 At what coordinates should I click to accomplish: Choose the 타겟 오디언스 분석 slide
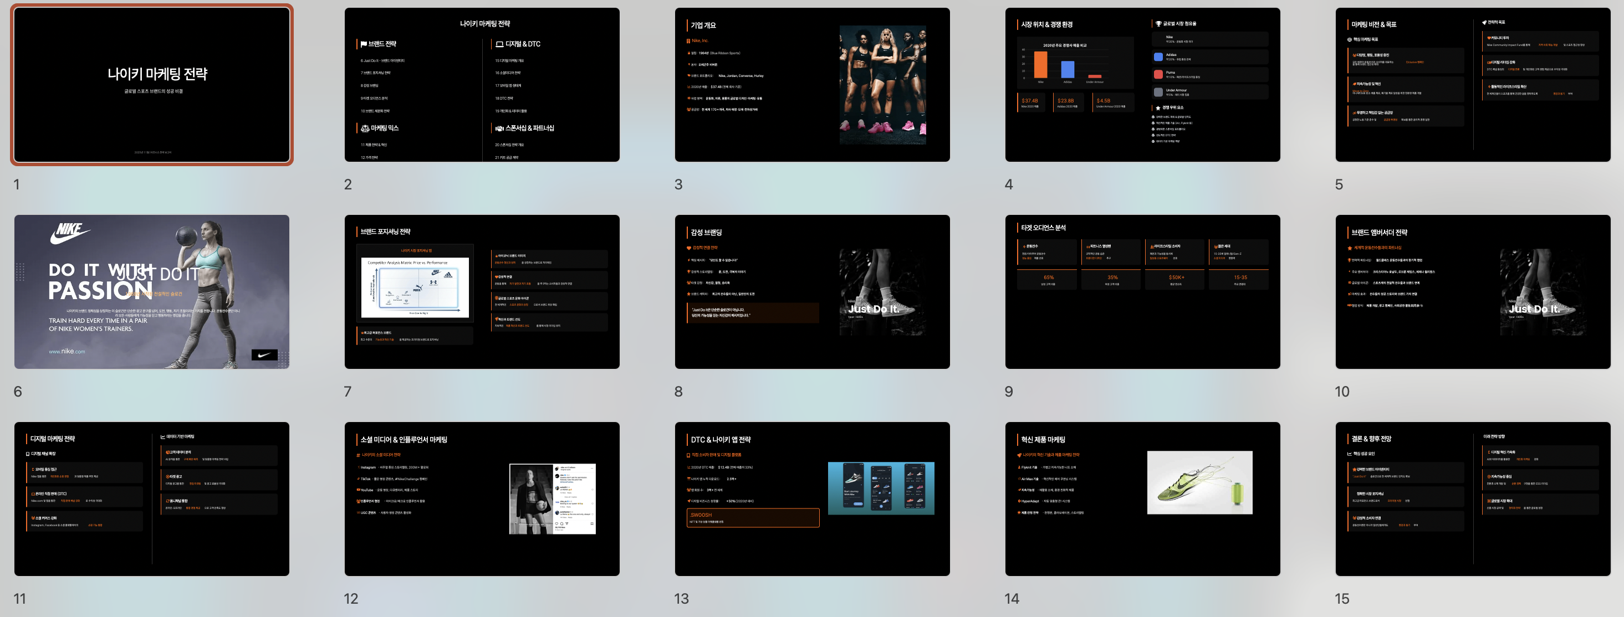(1142, 292)
